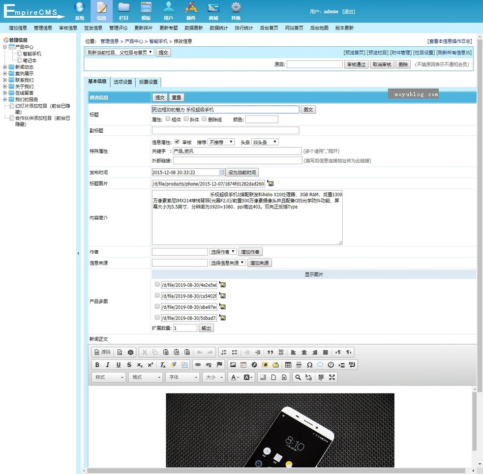Image resolution: width=483 pixels, height=474 pixels.
Task: Open the 选择信息来源 dropdown
Action: point(228,263)
